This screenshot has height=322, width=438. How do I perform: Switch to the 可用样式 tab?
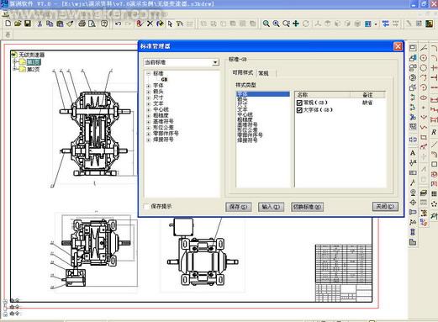[242, 72]
